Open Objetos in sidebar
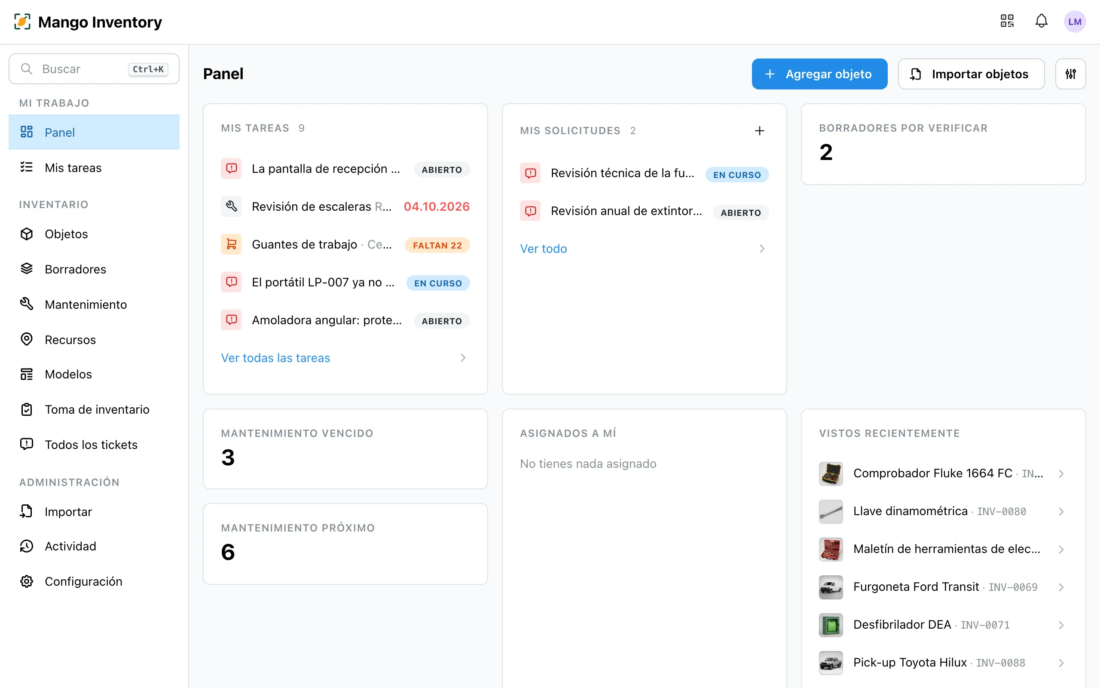This screenshot has height=688, width=1100. [94, 234]
